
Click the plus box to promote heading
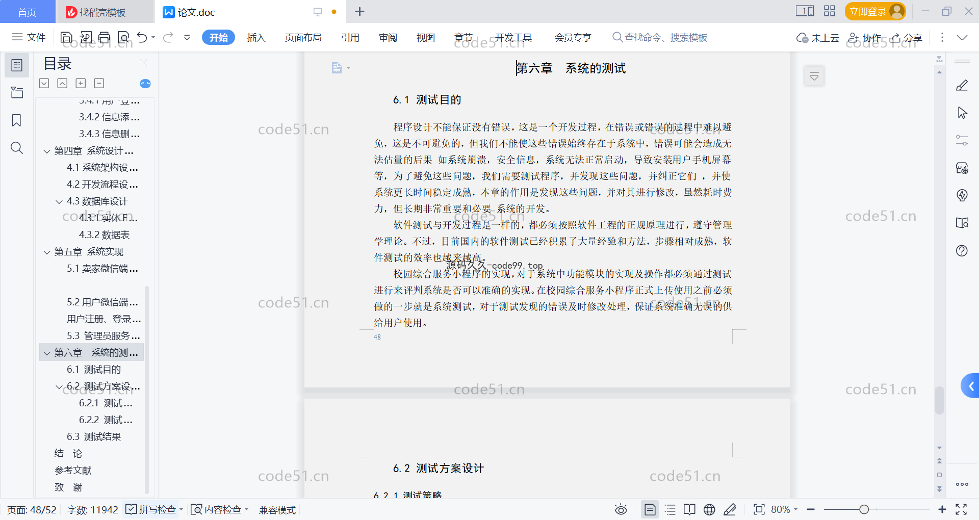[x=81, y=83]
